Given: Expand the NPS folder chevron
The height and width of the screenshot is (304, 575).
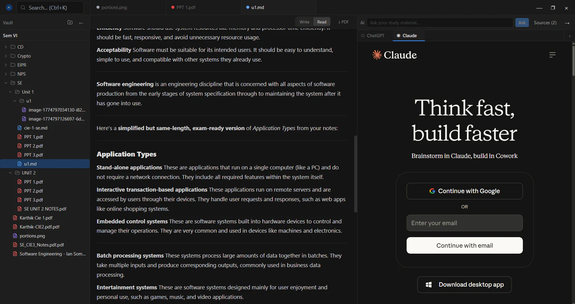Looking at the screenshot, I should click(6, 74).
